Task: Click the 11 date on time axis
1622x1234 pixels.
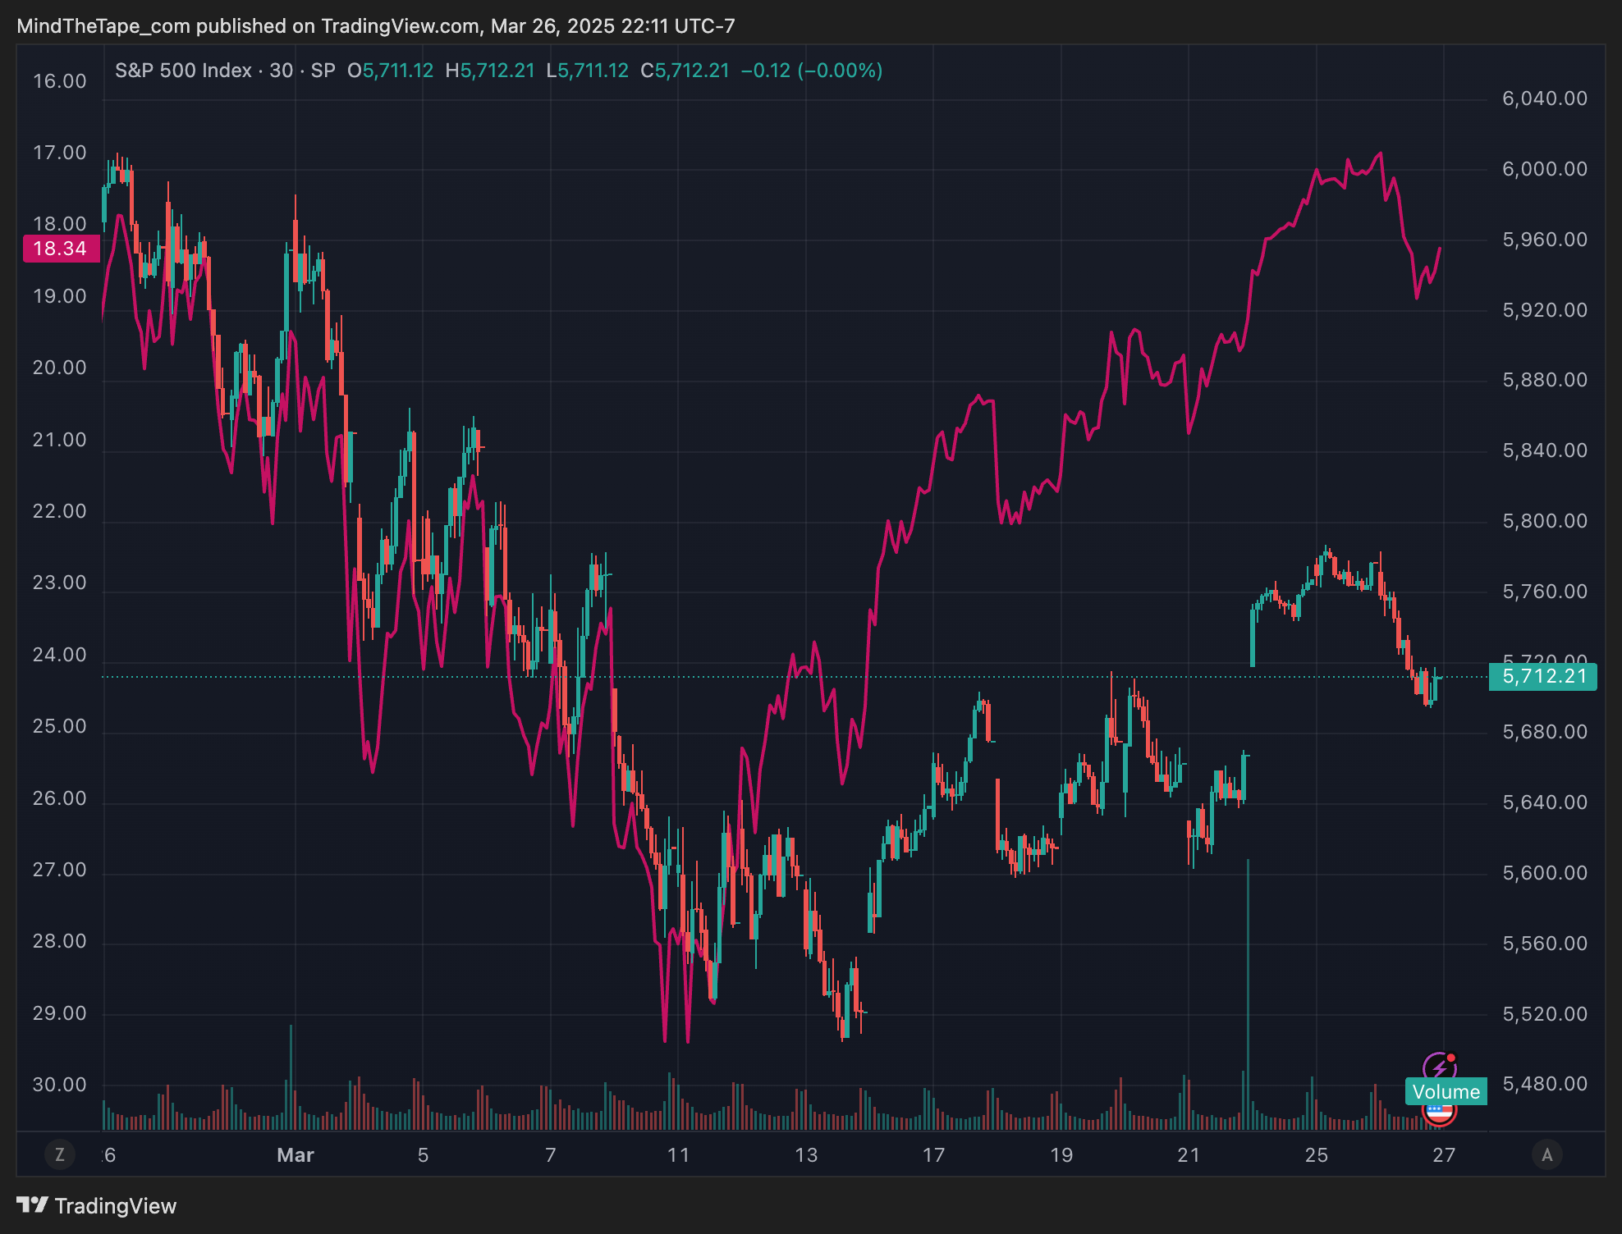Action: point(678,1155)
